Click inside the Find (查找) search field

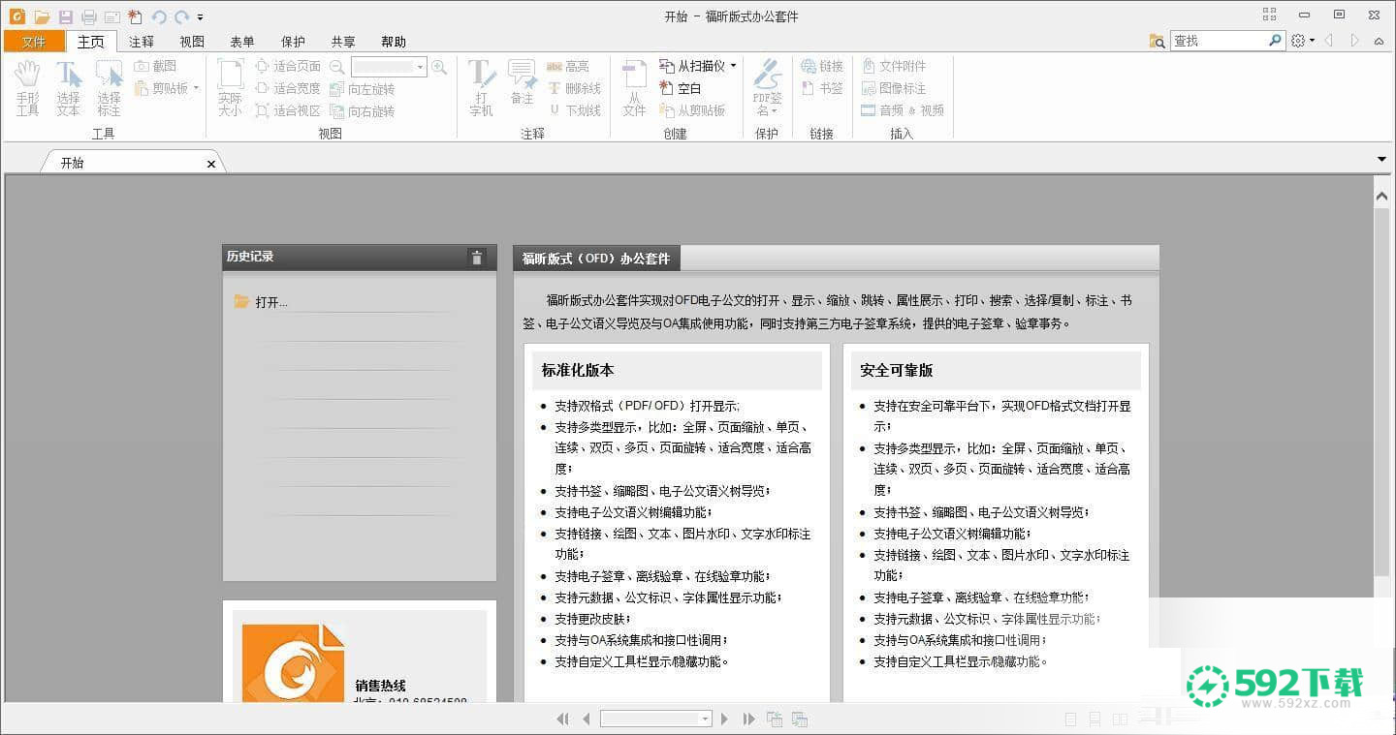pyautogui.click(x=1219, y=41)
